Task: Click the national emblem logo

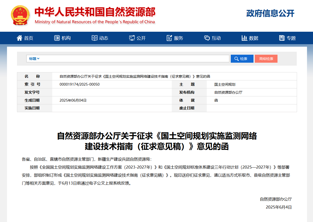Action: 20,15
